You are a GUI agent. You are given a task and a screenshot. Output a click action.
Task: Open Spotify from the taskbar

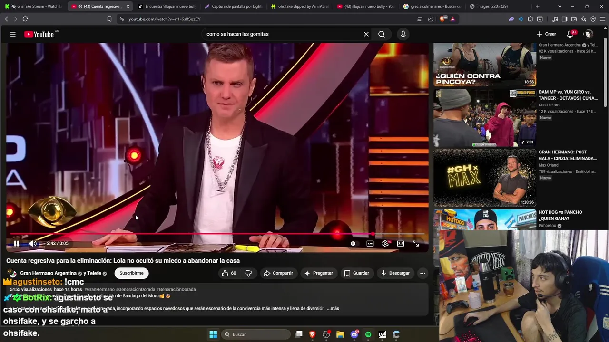(368, 334)
